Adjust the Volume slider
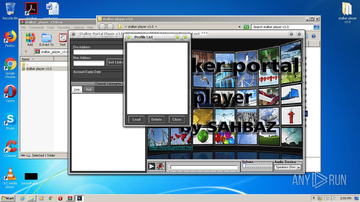Image resolution: width=360 pixels, height=202 pixels. point(244,166)
